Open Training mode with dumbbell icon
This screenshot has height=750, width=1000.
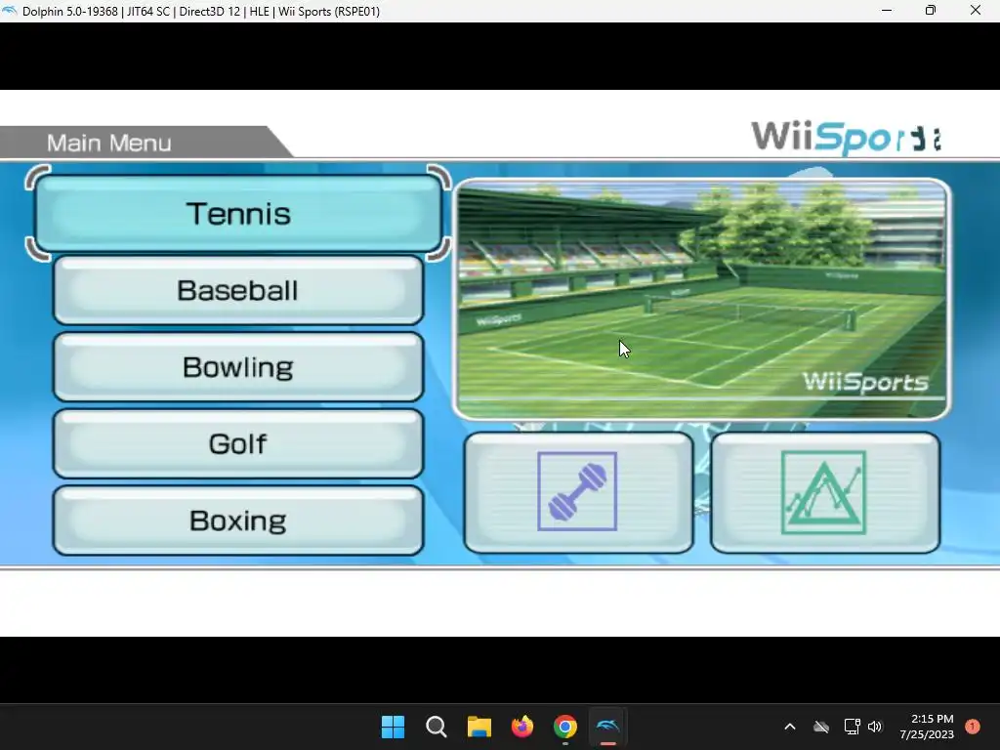(x=578, y=492)
